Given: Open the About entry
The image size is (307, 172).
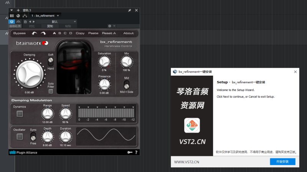Looking at the screenshot, I should (x=129, y=33).
